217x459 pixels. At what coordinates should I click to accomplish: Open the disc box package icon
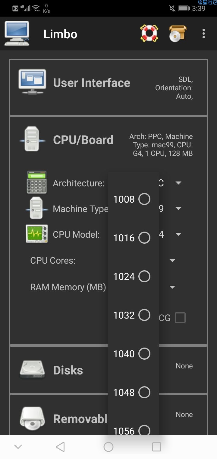tap(177, 34)
